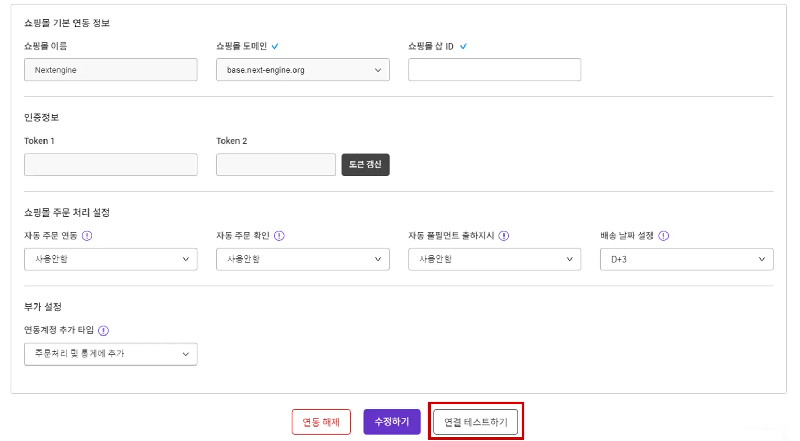
Task: Click checkmark icon next to 쇼핑몰 샵 ID
Action: coord(463,47)
